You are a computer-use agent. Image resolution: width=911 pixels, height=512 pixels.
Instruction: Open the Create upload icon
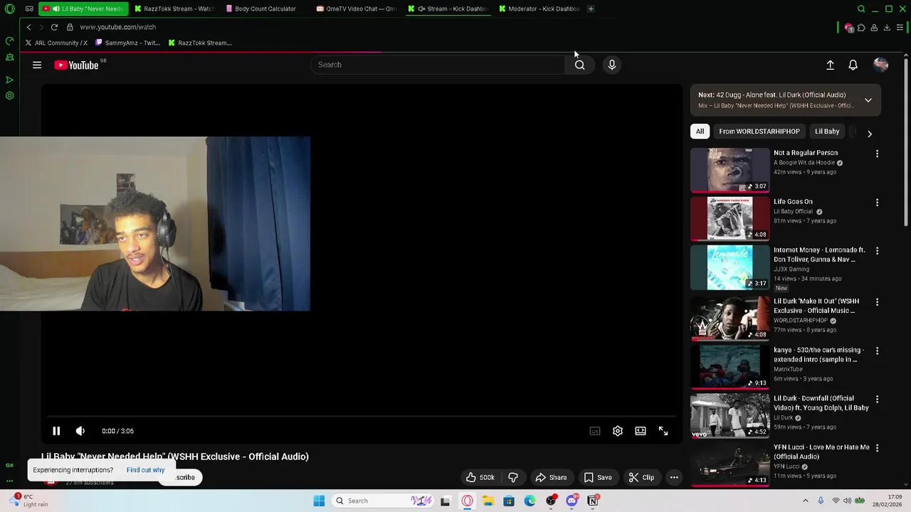click(x=830, y=65)
